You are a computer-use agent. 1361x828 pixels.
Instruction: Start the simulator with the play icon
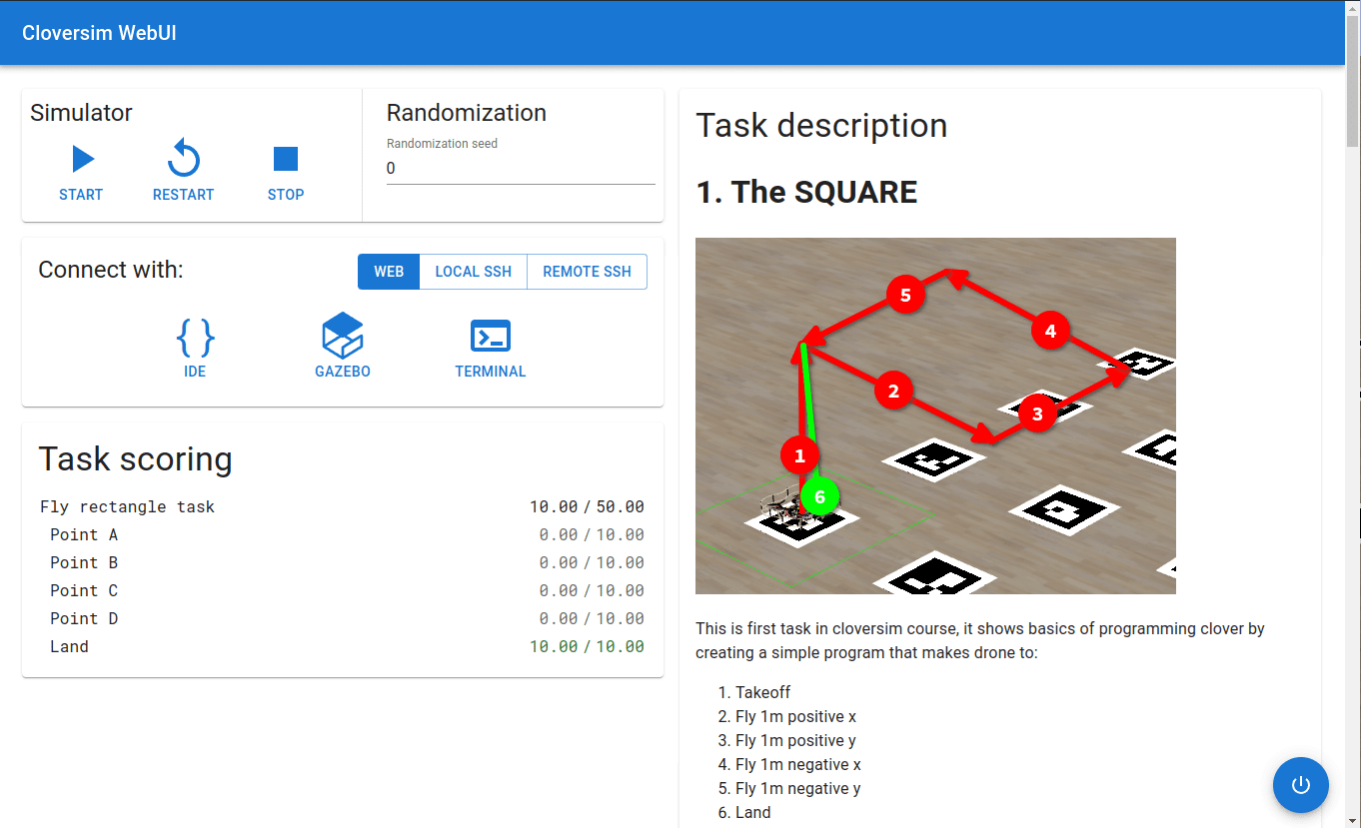click(81, 157)
